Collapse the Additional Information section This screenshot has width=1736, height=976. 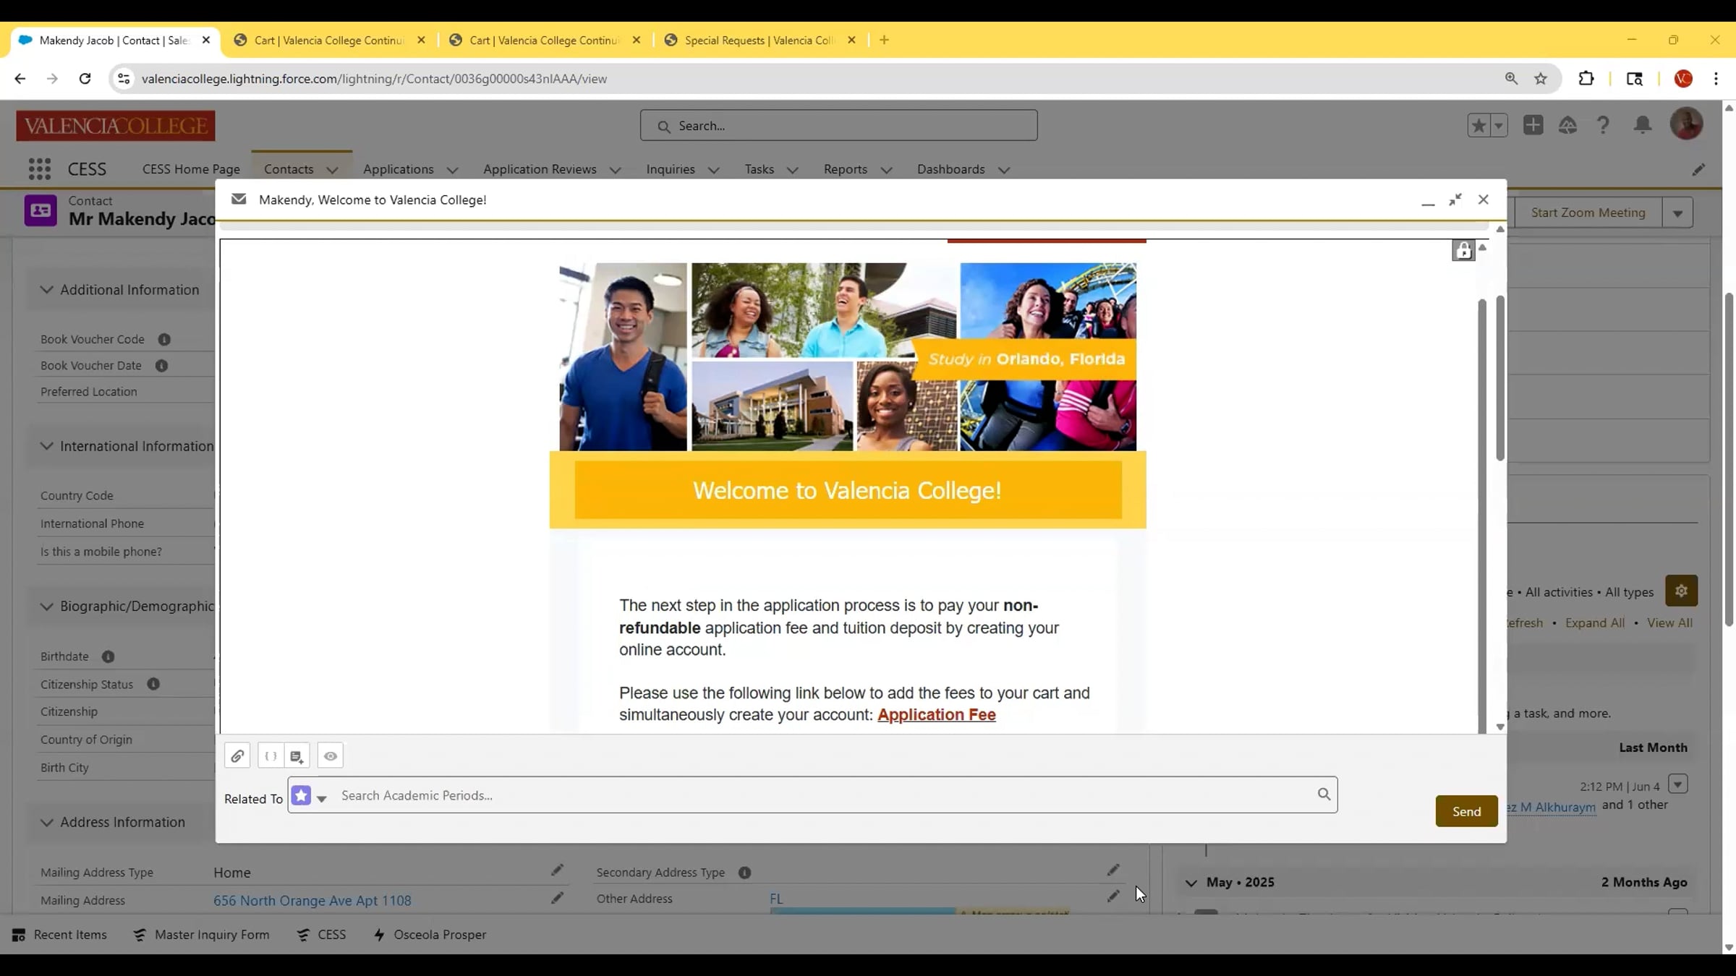tap(46, 290)
